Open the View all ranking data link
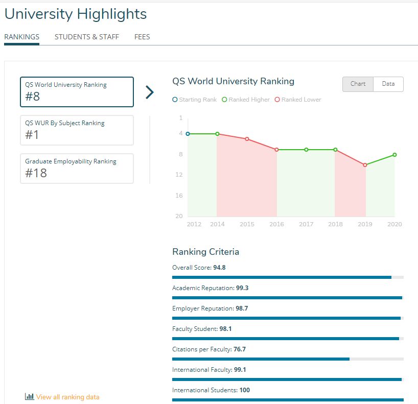Screen dimensions: 418x404 pos(68,397)
